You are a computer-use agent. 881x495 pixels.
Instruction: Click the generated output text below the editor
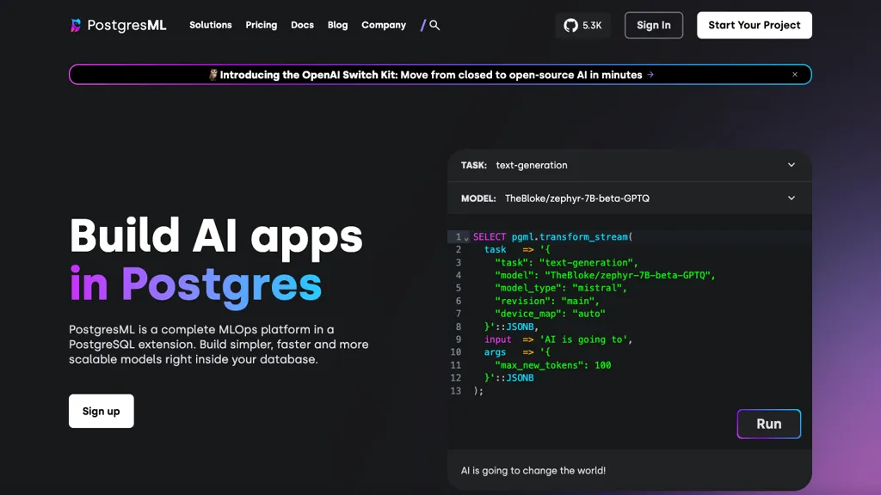coord(533,471)
